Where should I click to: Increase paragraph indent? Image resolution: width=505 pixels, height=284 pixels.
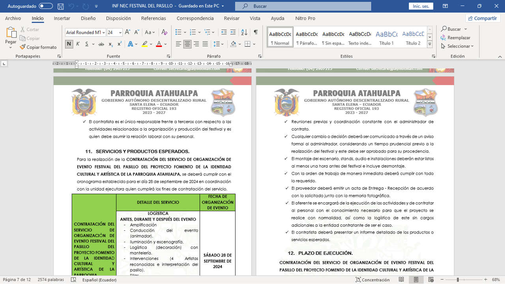point(233,32)
